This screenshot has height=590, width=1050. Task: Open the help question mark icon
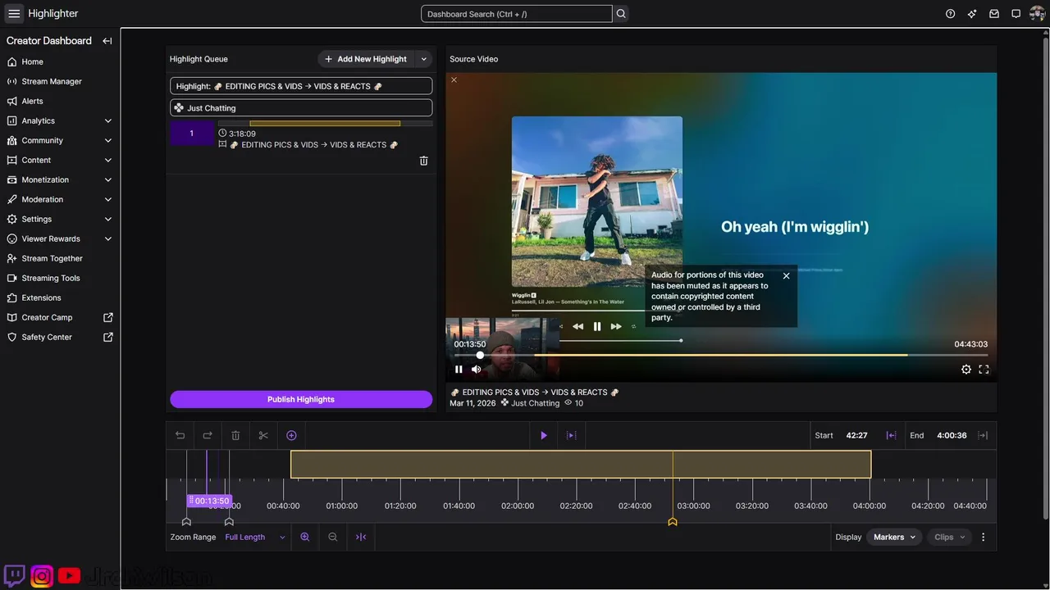point(950,14)
